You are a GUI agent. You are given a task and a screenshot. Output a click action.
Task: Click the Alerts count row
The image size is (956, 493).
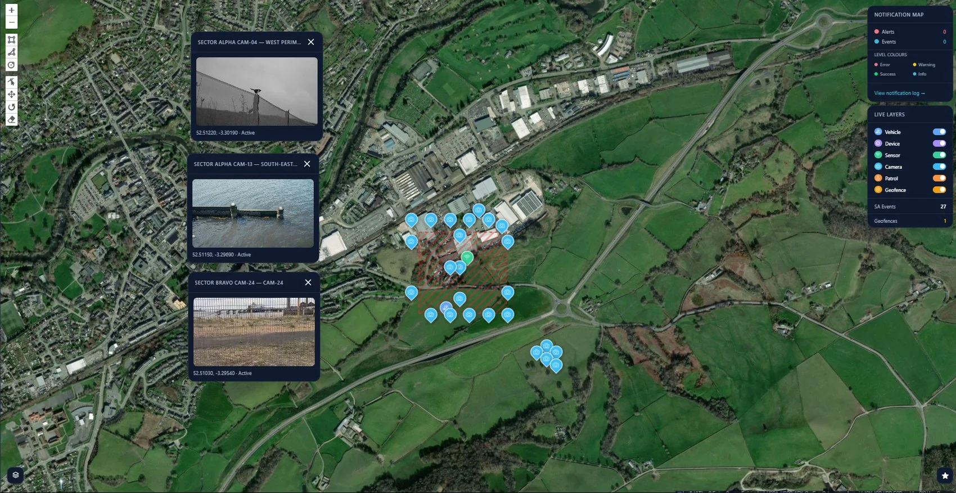[x=910, y=32]
